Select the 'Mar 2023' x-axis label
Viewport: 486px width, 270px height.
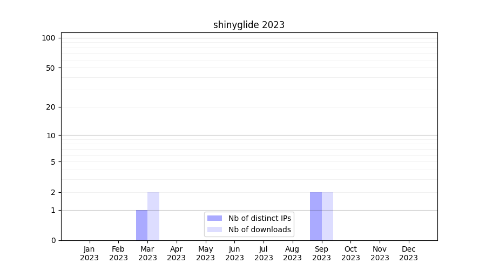147,253
